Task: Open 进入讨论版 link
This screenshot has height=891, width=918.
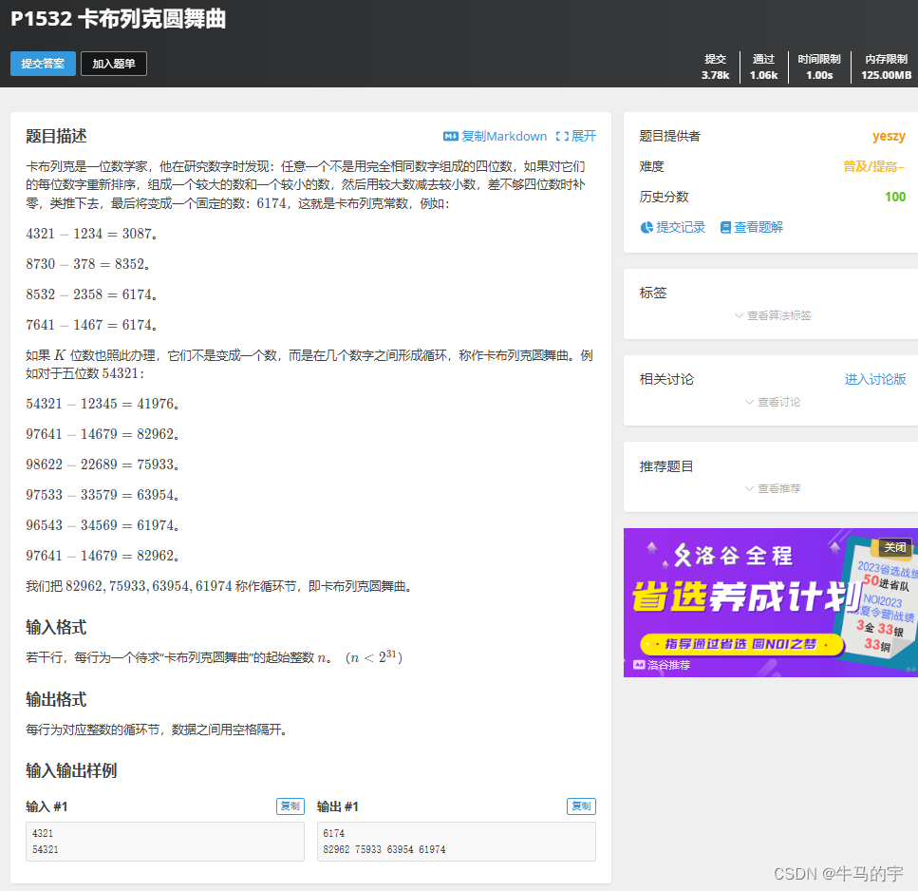Action: tap(874, 380)
